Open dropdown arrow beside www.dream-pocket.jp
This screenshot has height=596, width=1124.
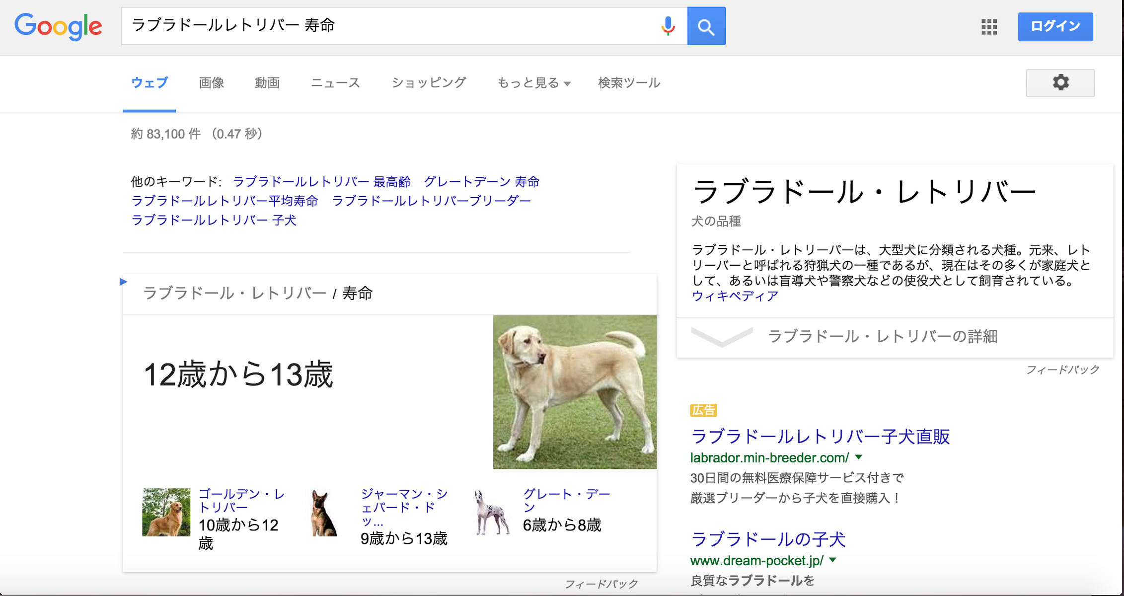point(833,560)
